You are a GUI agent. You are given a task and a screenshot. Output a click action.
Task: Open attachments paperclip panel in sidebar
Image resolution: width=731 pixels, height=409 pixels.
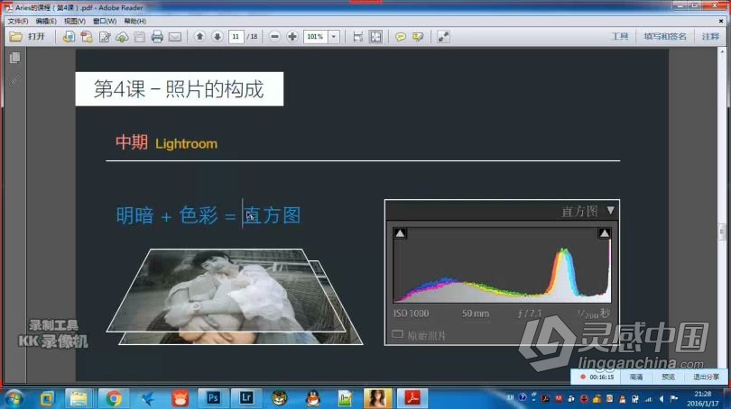coord(14,80)
